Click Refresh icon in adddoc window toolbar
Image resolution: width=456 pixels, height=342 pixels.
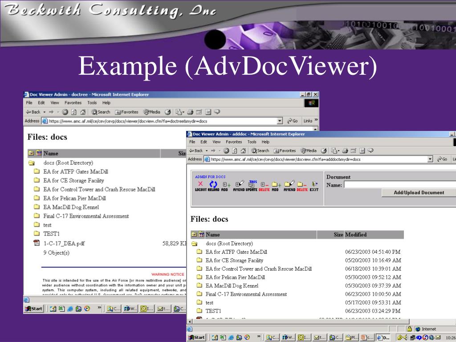click(235, 151)
